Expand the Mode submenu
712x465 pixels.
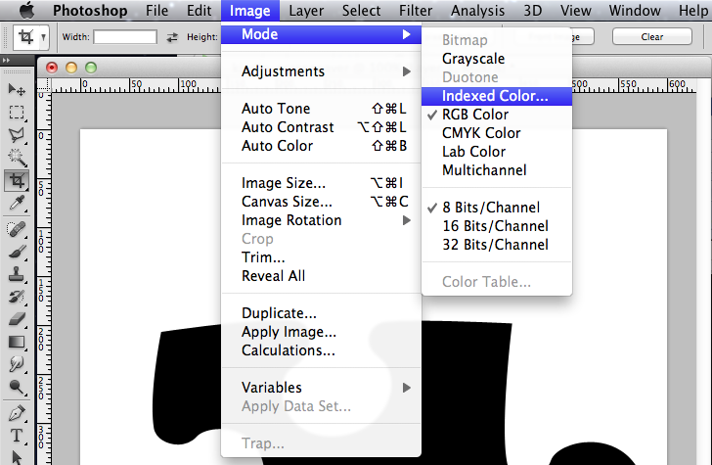(x=322, y=34)
